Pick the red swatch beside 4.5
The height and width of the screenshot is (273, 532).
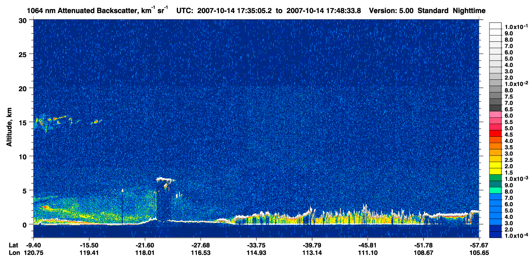[496, 133]
